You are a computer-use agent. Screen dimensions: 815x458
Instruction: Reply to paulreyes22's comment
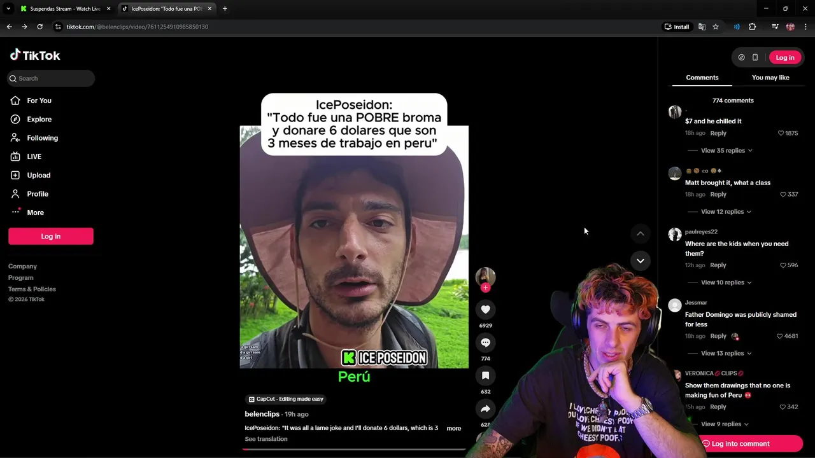click(x=718, y=265)
